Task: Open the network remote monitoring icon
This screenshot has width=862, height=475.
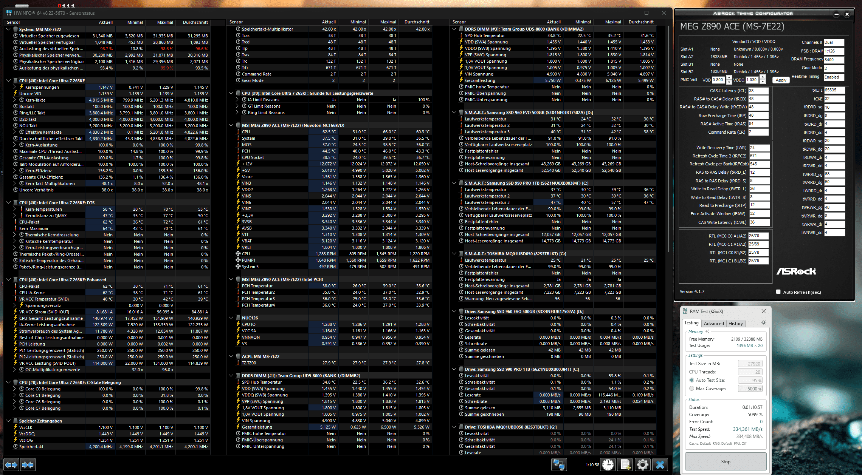Action: click(x=559, y=465)
